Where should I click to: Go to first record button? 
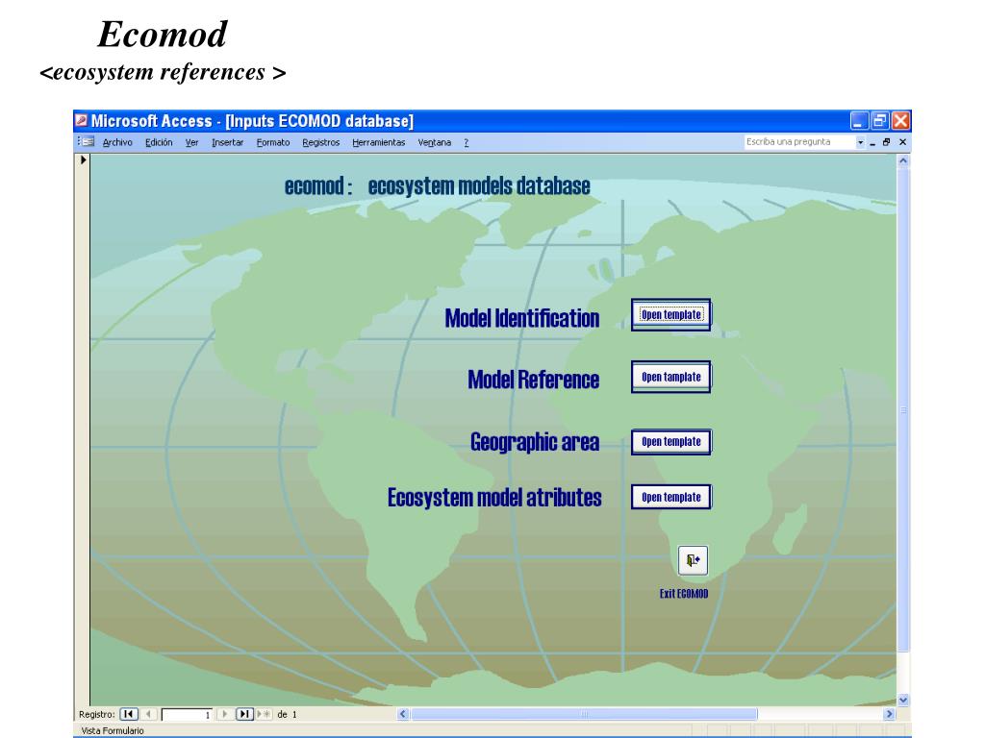click(128, 714)
